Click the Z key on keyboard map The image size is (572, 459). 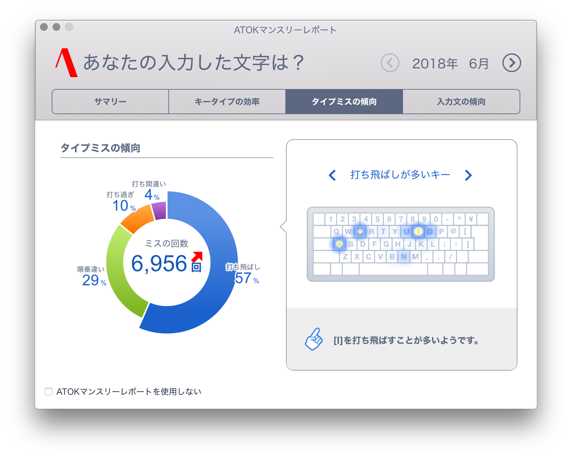click(345, 256)
